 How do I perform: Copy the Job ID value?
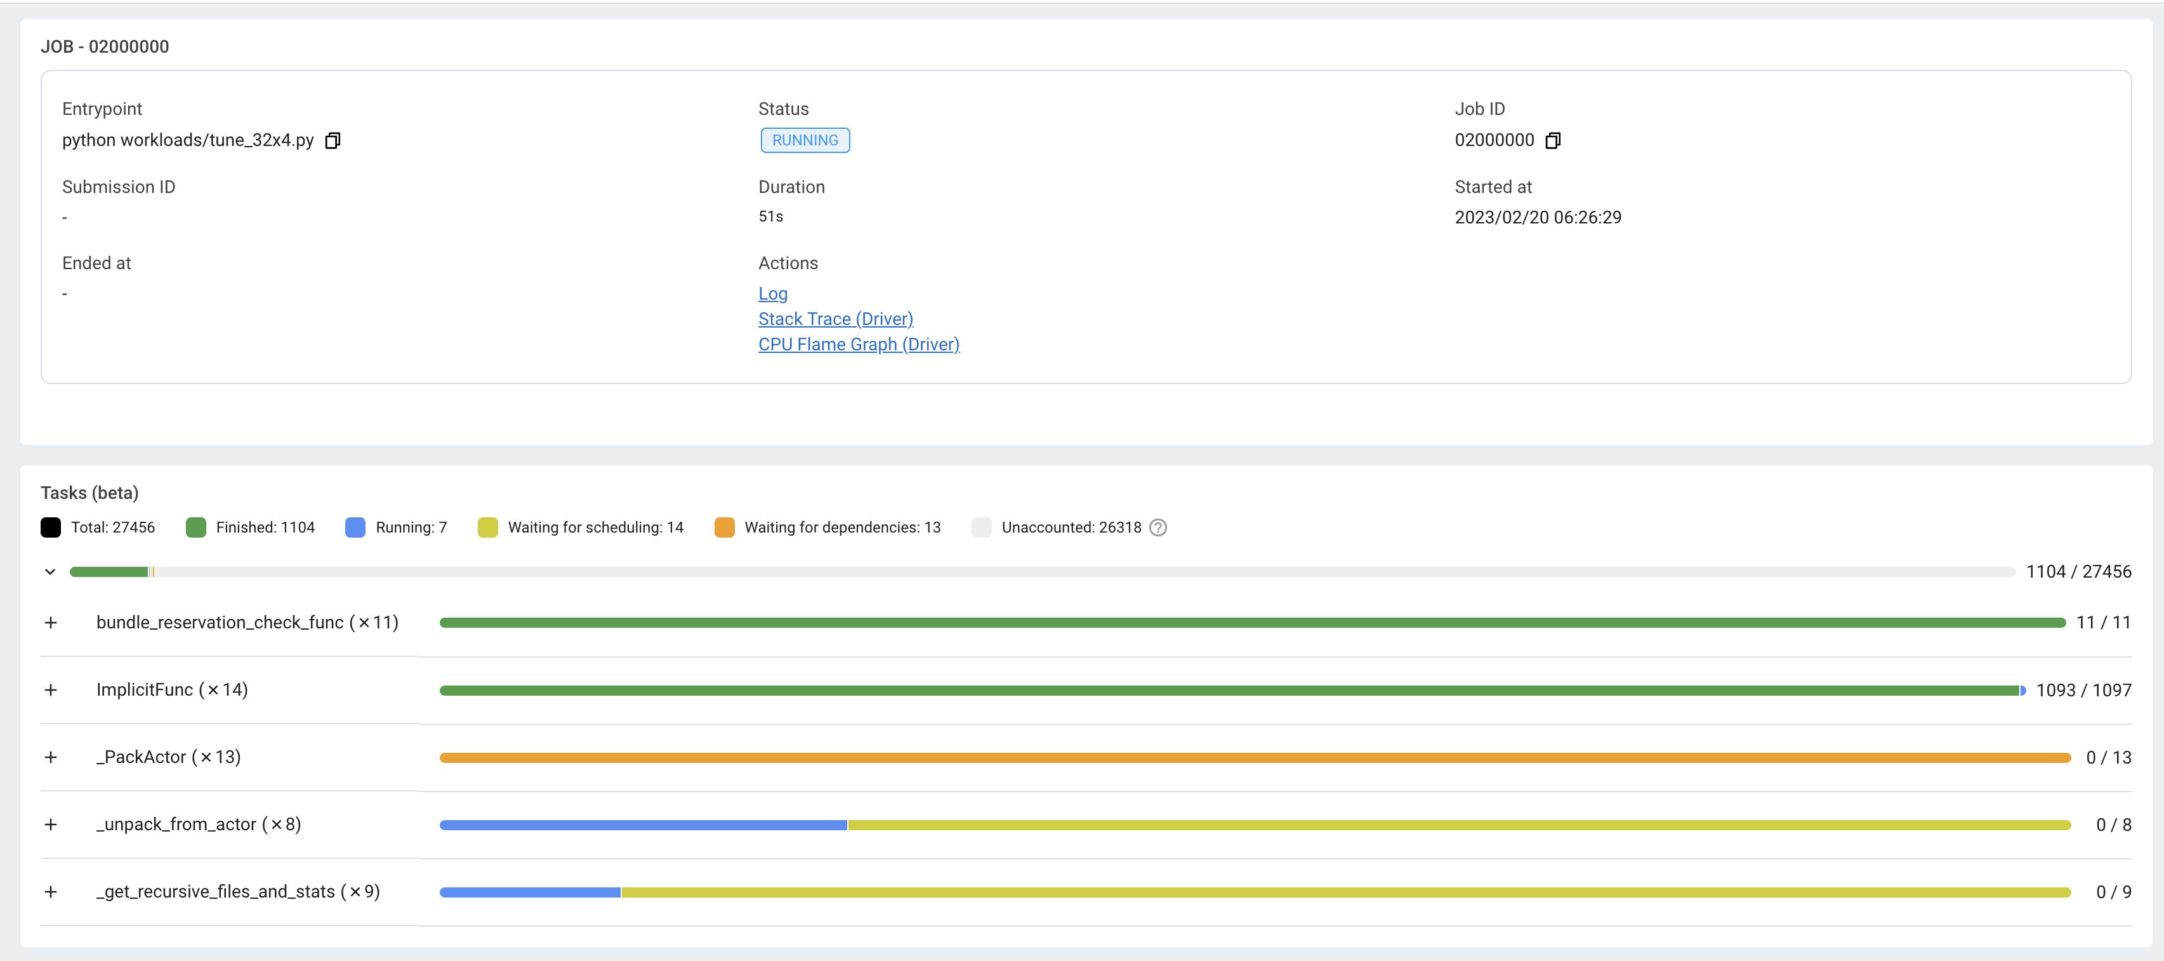click(x=1552, y=140)
